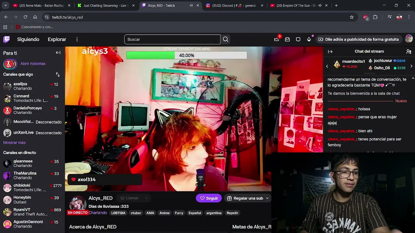Open giaanneee live channel
This screenshot has width=415, height=233.
[32, 163]
